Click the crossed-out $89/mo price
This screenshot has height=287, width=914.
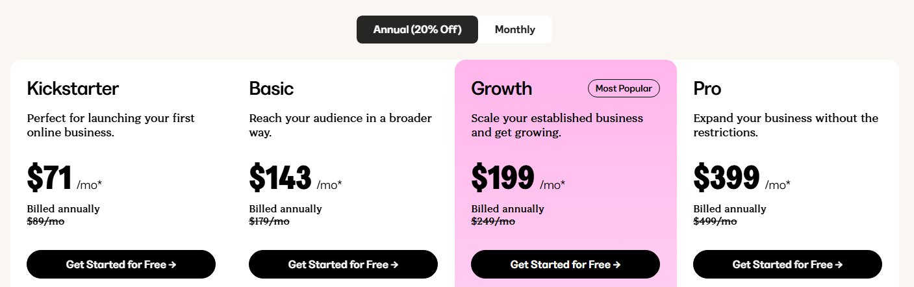point(45,221)
